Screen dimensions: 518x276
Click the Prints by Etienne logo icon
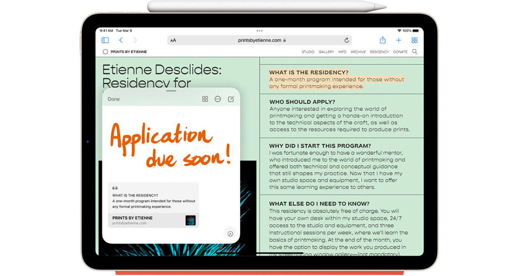(x=105, y=52)
